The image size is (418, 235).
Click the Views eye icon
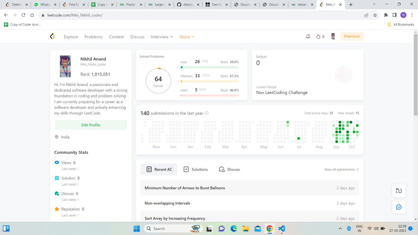(57, 163)
